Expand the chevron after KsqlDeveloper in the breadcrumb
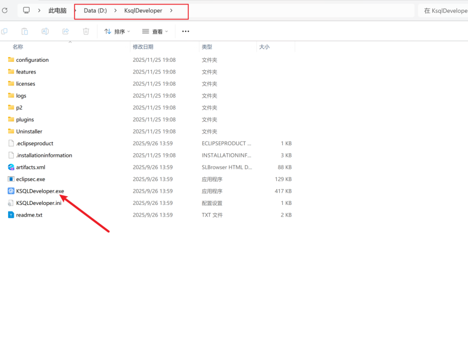Viewport: 468px width, 364px height. [171, 11]
